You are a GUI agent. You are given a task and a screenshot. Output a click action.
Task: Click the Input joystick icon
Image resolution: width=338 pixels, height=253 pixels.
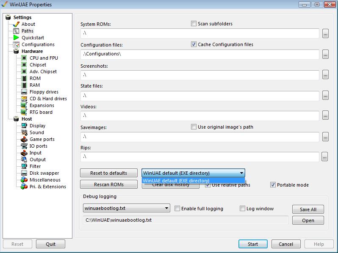[24, 153]
